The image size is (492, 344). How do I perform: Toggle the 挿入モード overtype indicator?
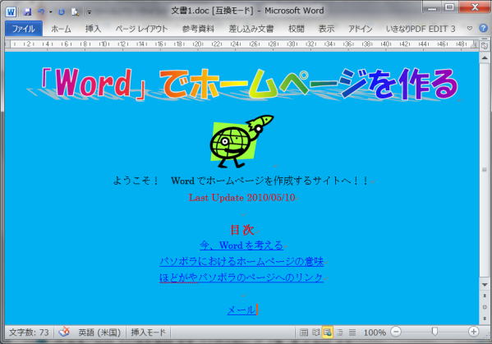148,333
